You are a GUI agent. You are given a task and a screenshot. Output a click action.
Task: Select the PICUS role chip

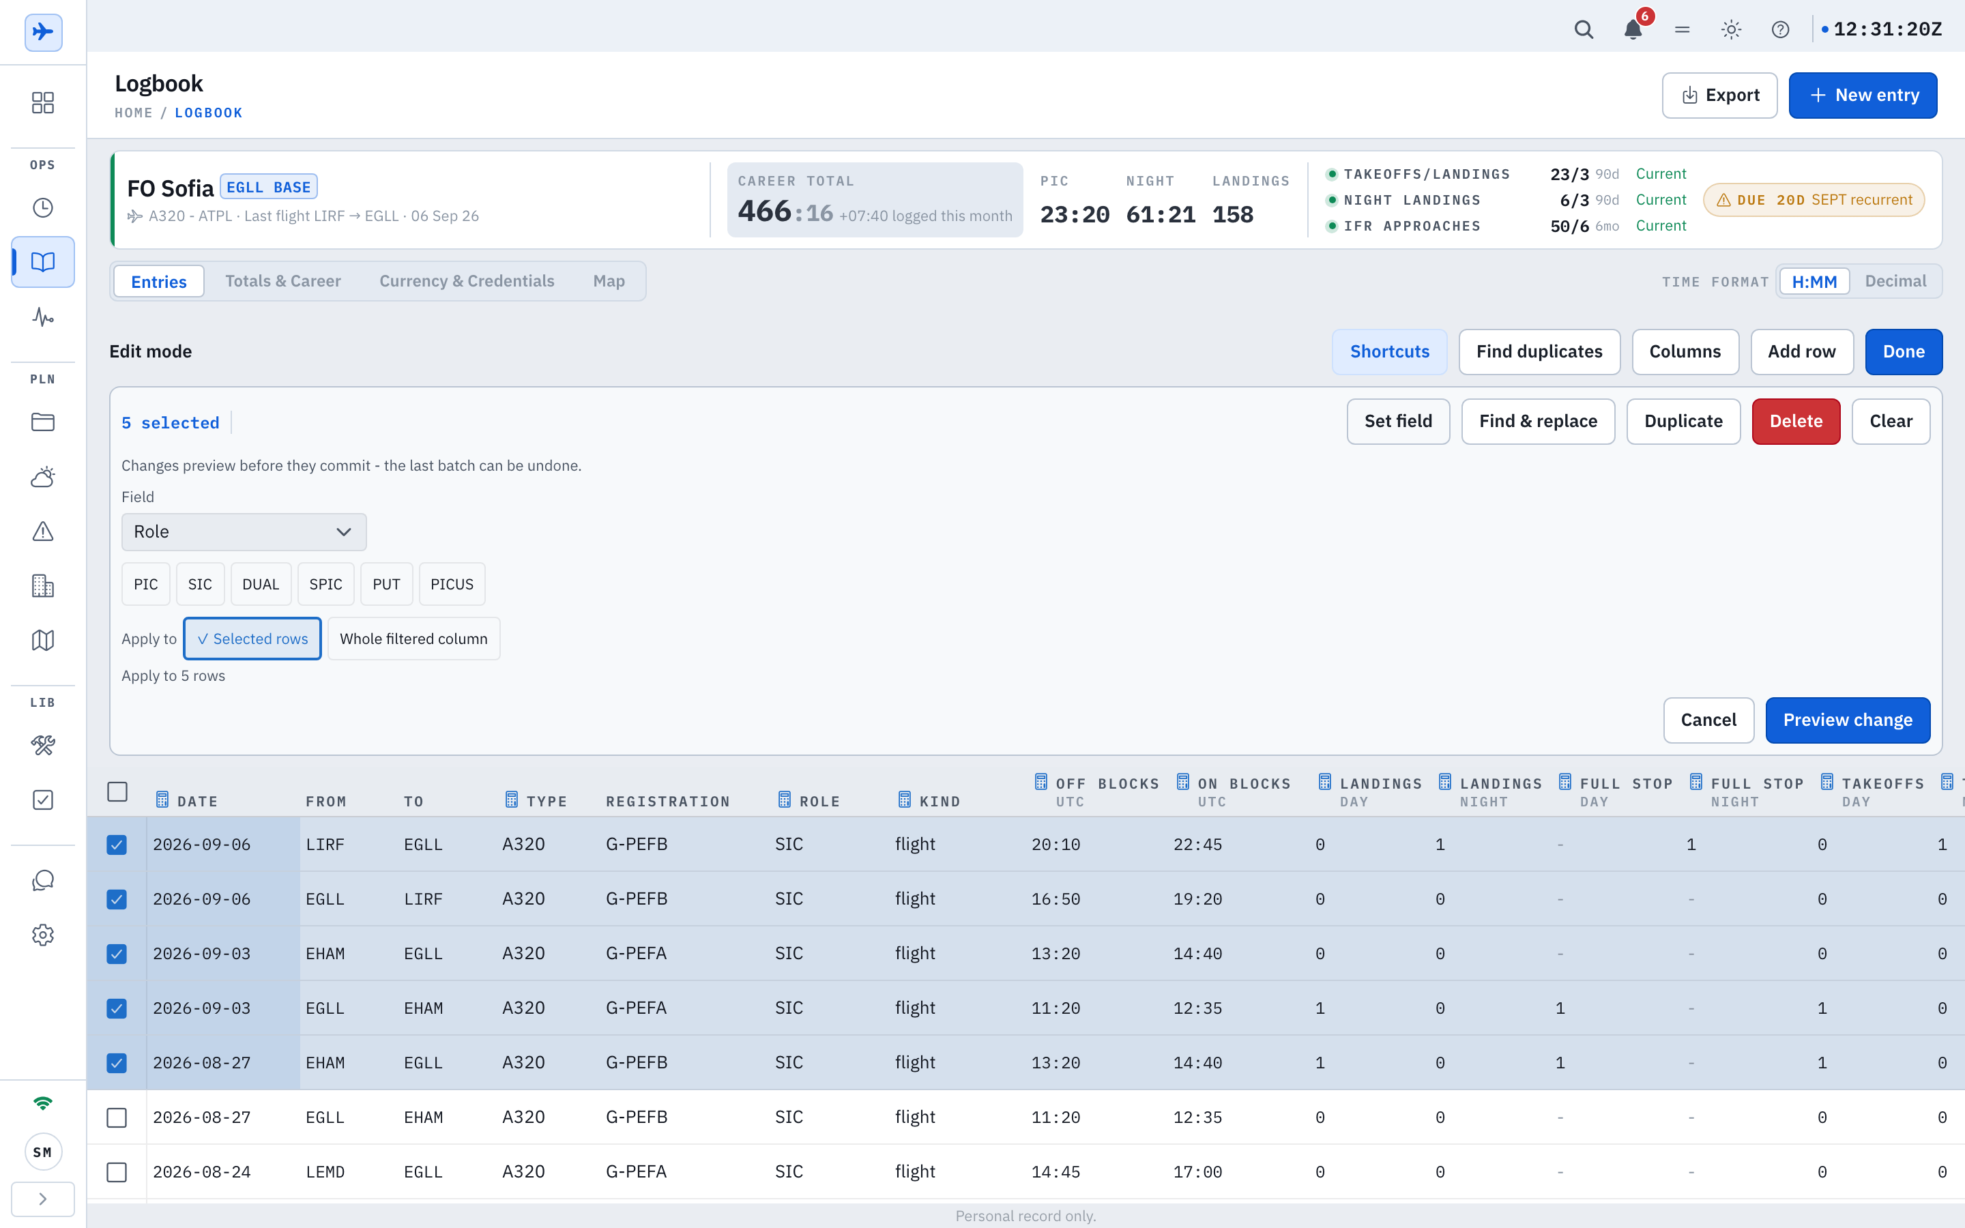(x=452, y=585)
